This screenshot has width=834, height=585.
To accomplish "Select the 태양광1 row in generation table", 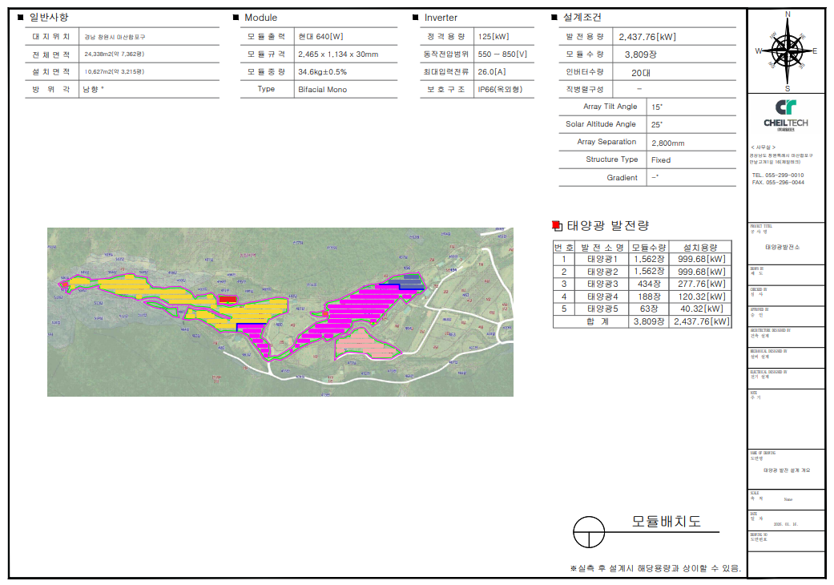I will pyautogui.click(x=642, y=259).
